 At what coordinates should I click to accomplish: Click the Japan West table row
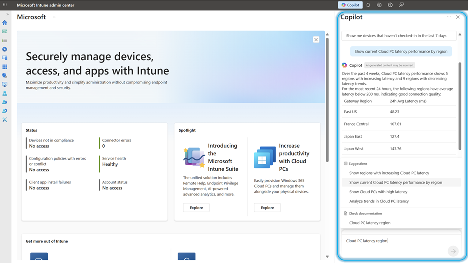click(x=399, y=149)
